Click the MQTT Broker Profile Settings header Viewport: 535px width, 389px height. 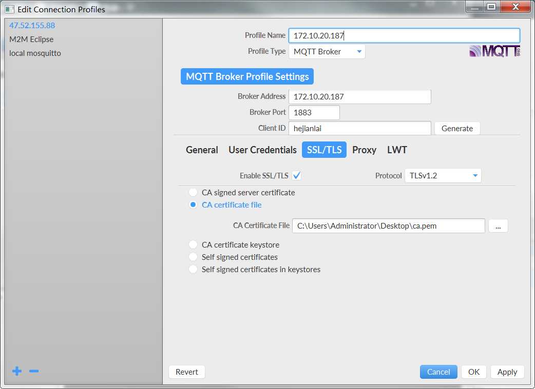click(247, 76)
